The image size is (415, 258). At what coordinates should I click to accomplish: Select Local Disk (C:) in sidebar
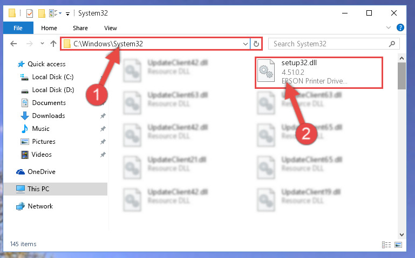(x=53, y=77)
